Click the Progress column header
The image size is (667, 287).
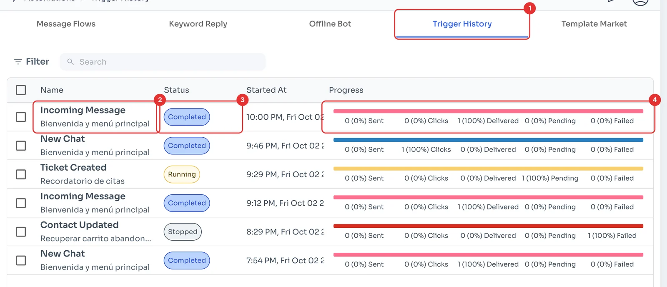click(346, 90)
